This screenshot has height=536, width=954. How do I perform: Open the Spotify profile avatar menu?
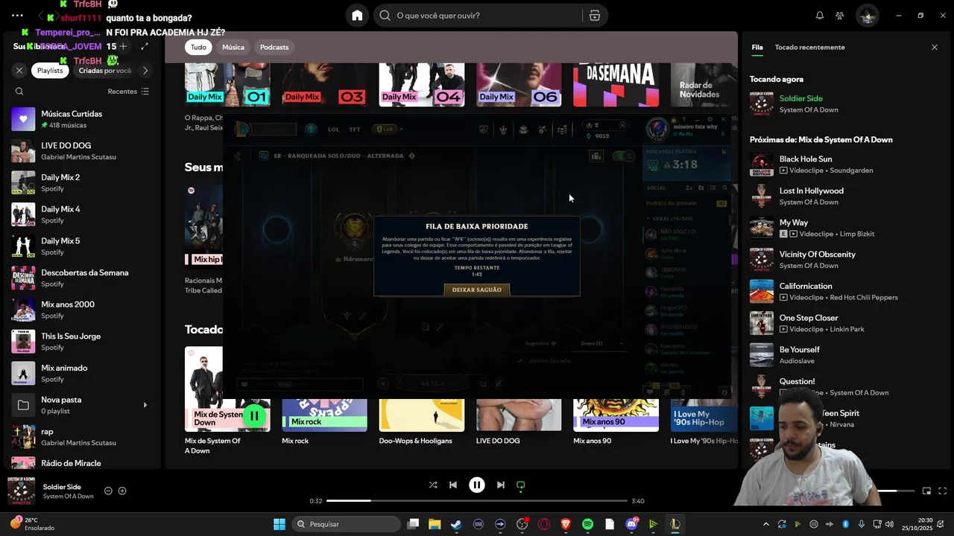(x=867, y=16)
